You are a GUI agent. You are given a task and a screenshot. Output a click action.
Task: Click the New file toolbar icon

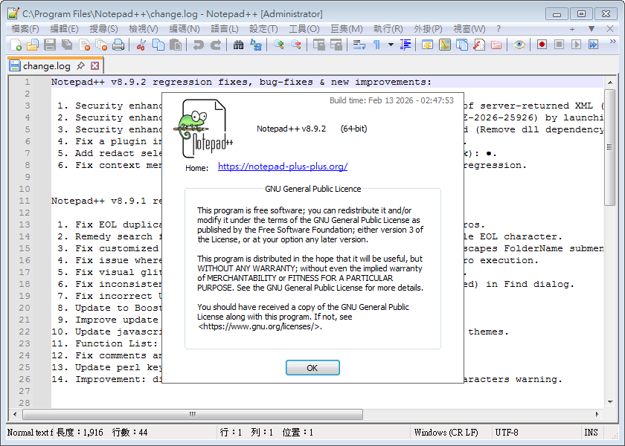coord(16,45)
